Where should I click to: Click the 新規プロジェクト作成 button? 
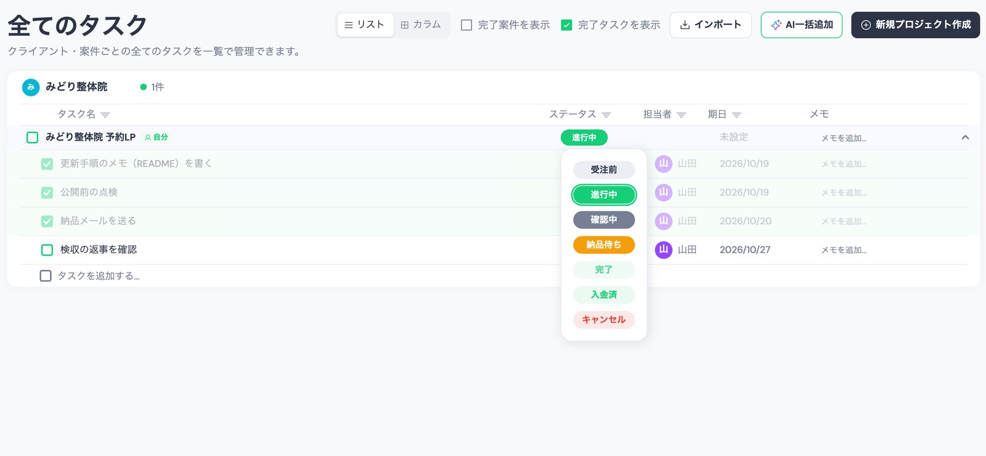(x=916, y=25)
